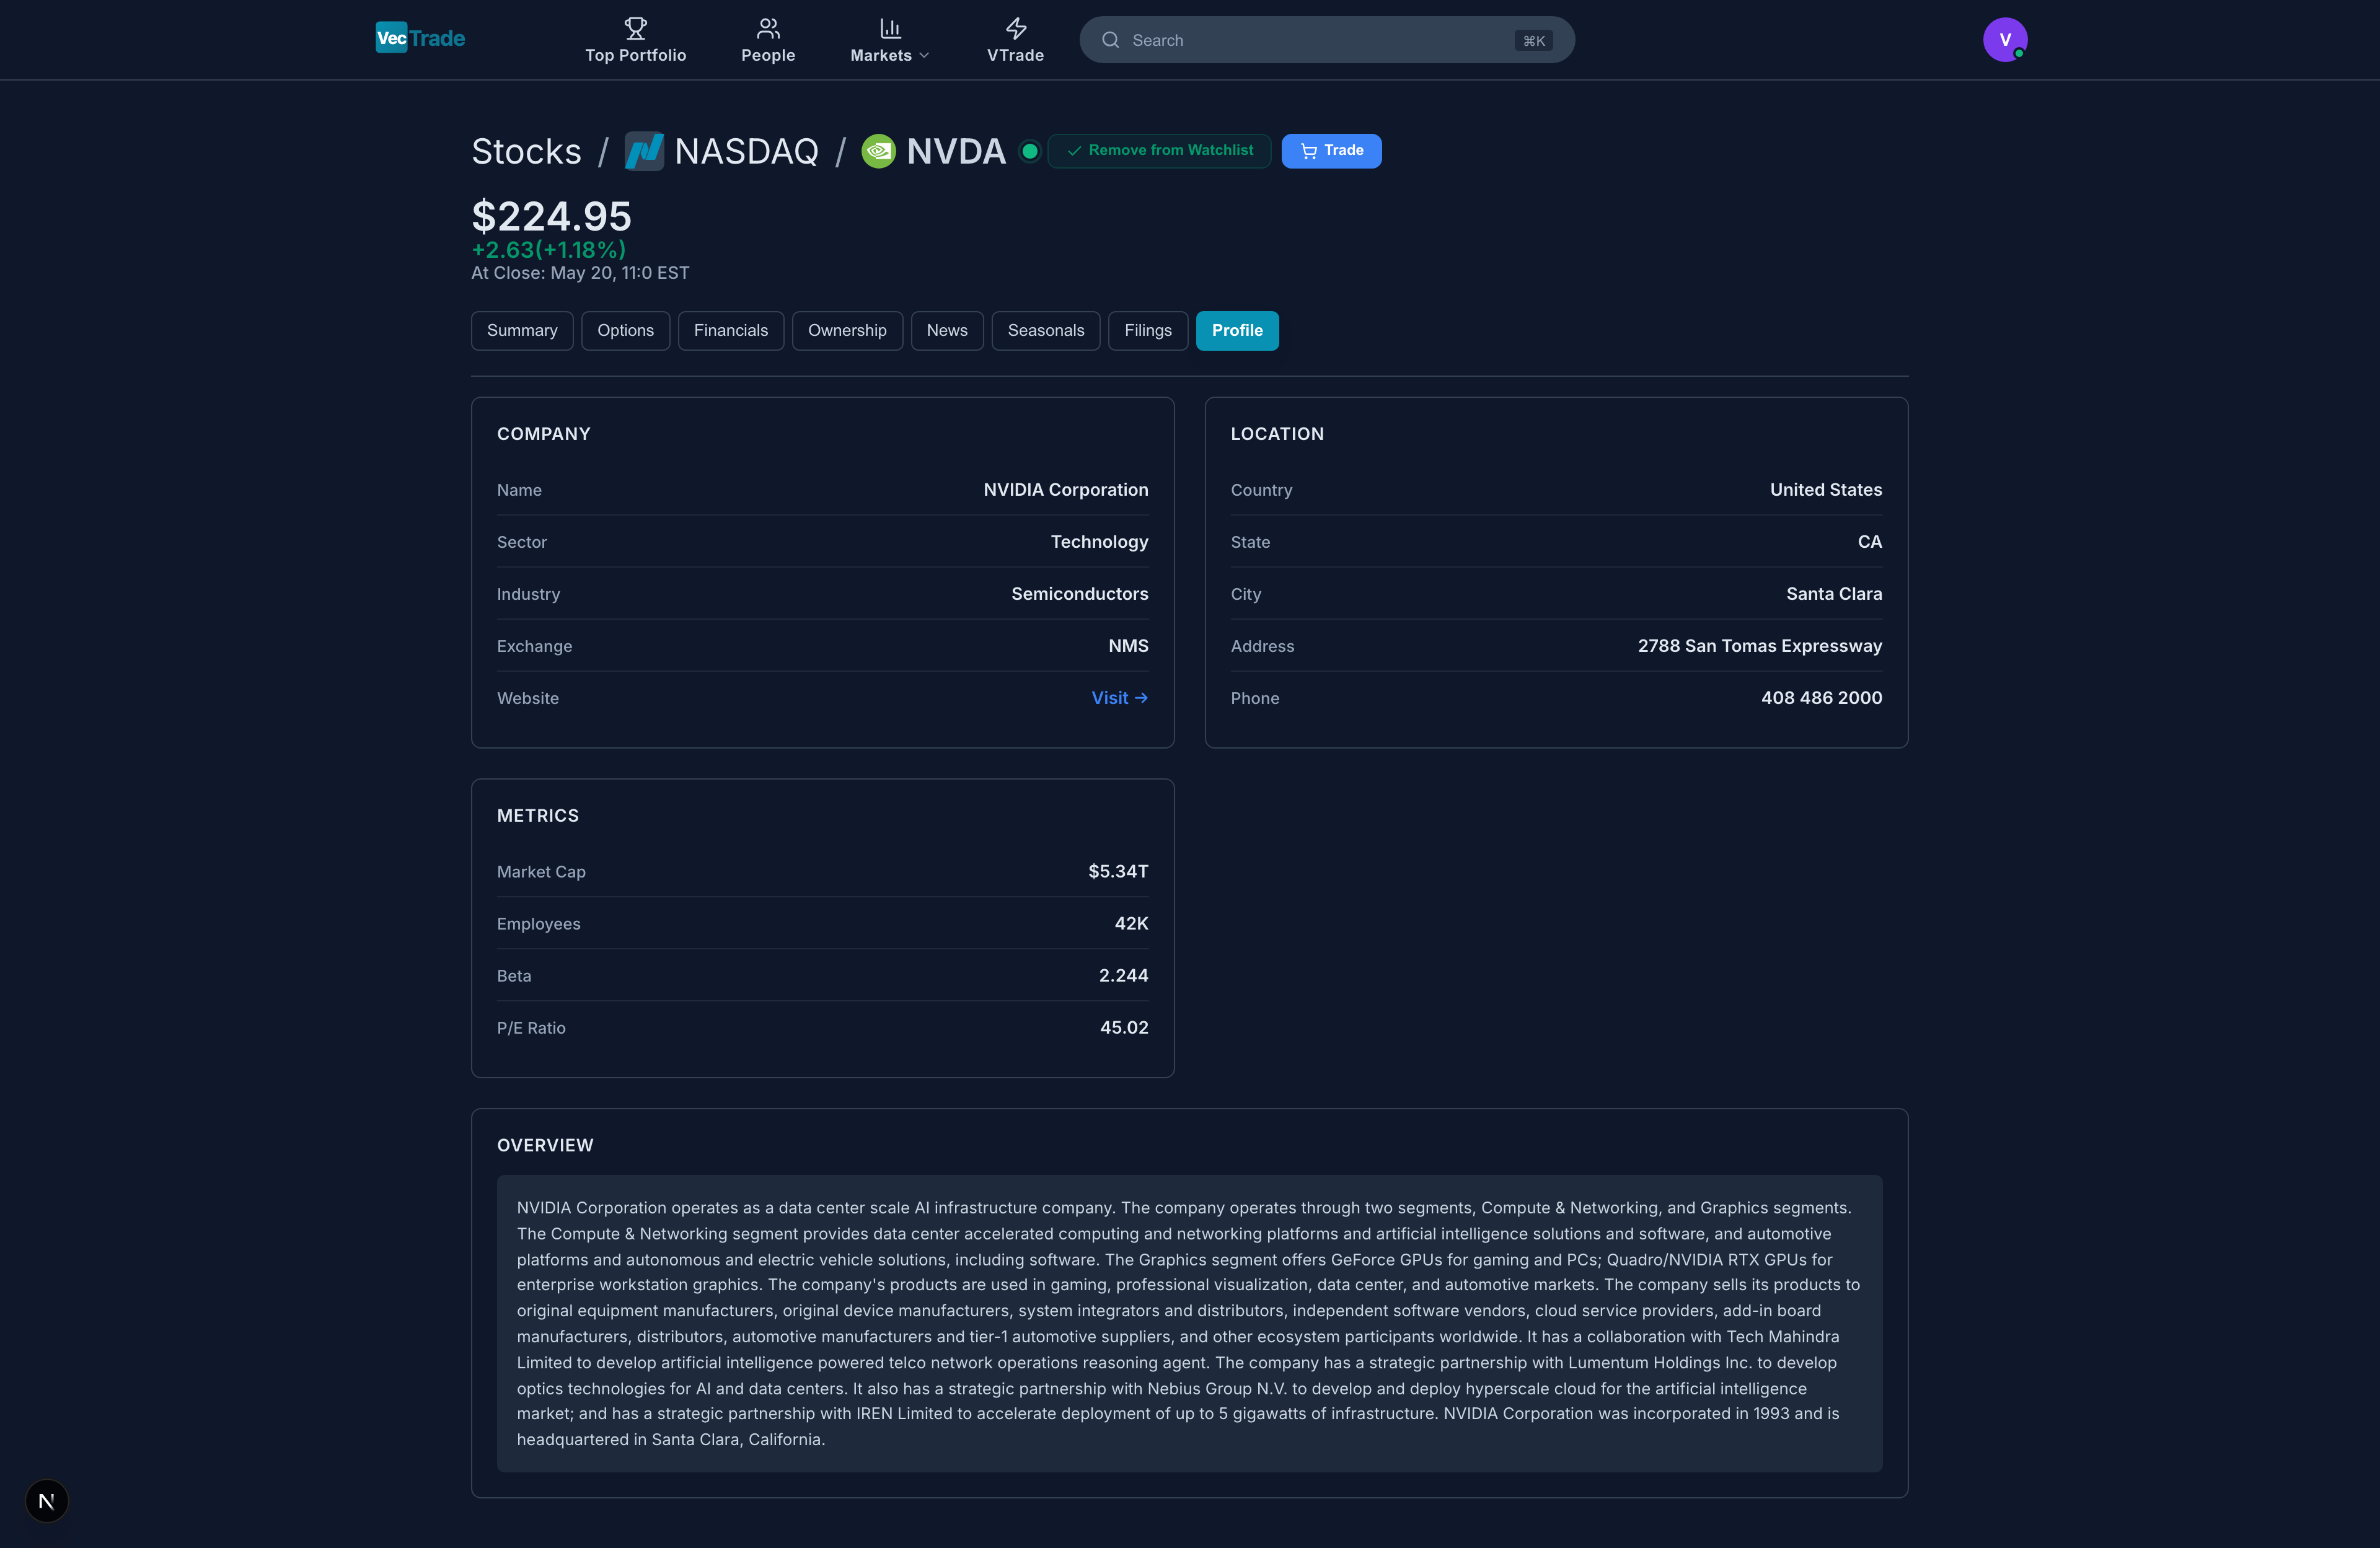Screen dimensions: 2380x1548
Task: Open the user avatar V
Action: click(x=2005, y=39)
